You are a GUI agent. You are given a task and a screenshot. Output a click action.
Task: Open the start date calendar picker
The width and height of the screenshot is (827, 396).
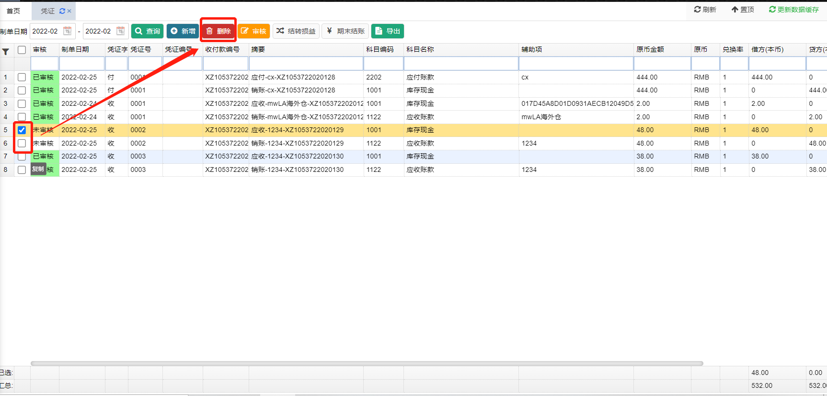pos(68,31)
